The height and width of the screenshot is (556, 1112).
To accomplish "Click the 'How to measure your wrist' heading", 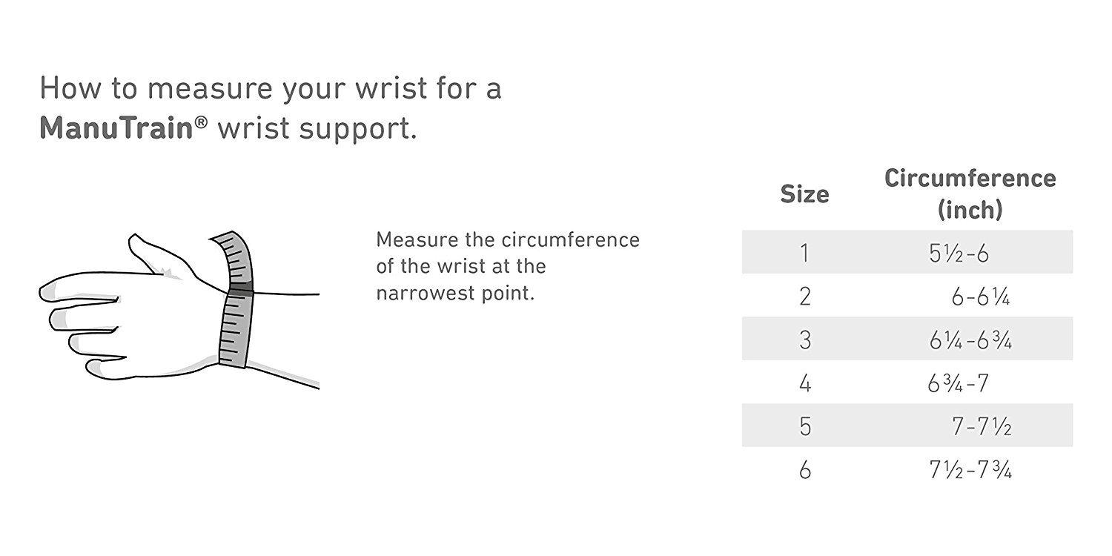I will click(x=271, y=88).
